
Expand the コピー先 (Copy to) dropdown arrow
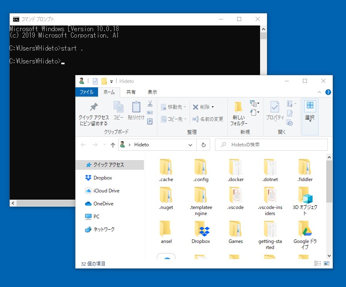point(184,120)
